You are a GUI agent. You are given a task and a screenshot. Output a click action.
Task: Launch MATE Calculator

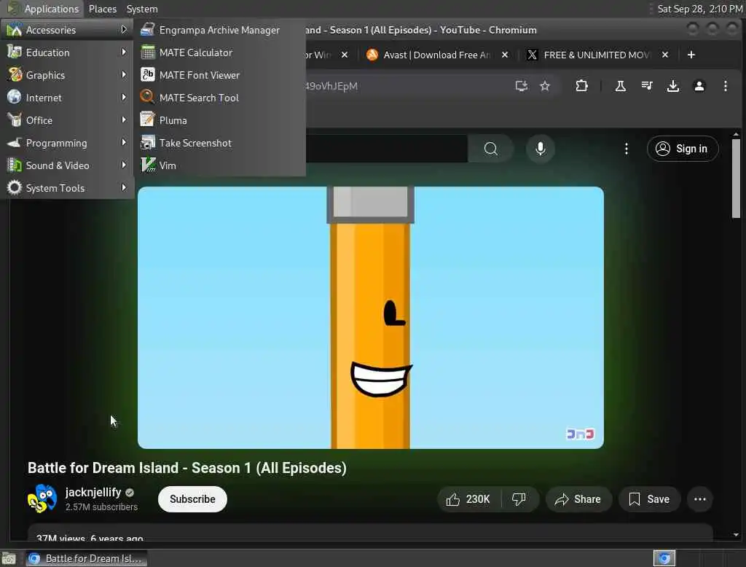[219, 52]
